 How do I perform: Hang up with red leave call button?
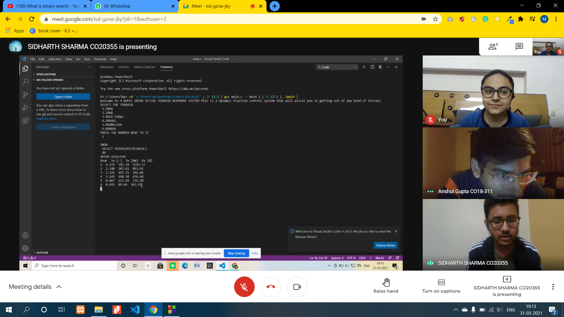[271, 287]
